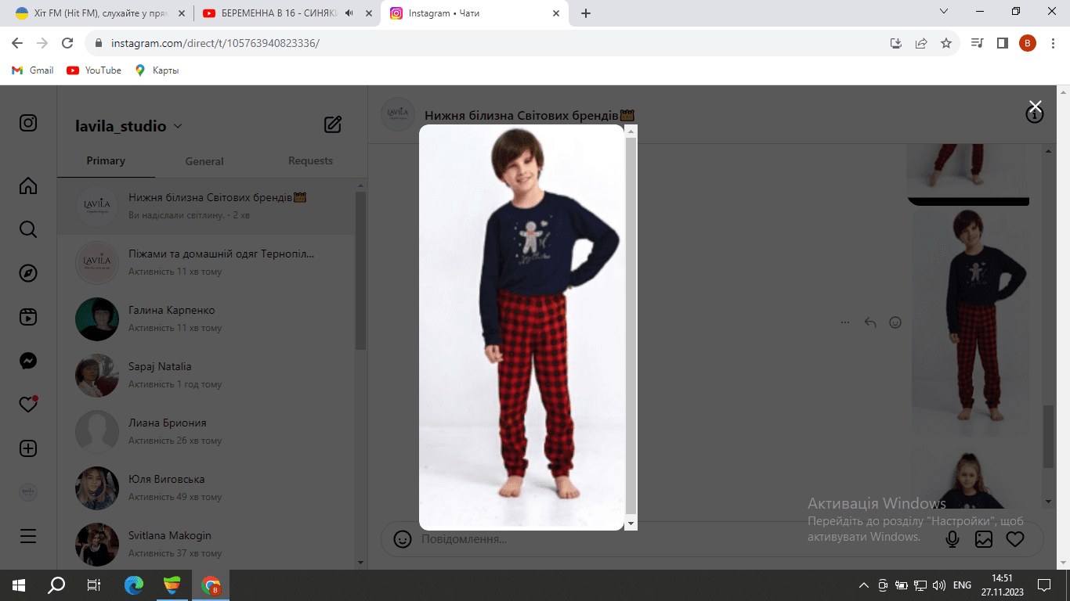This screenshot has width=1070, height=601.
Task: Open Chrome tab search dropdown
Action: pos(944,12)
